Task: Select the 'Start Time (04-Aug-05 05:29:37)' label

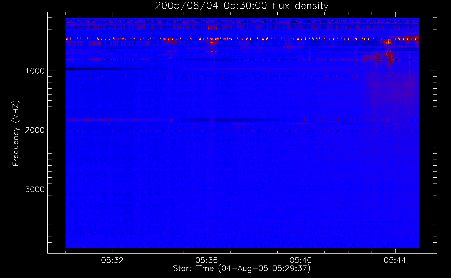Action: [x=242, y=269]
